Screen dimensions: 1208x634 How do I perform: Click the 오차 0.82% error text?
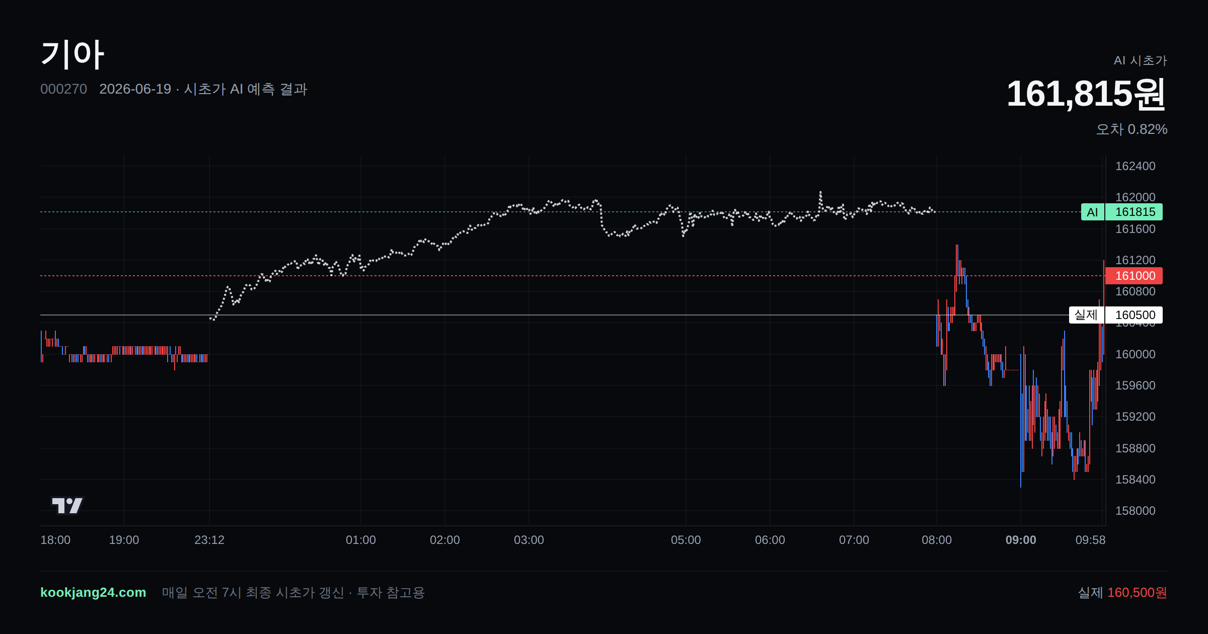click(1131, 129)
